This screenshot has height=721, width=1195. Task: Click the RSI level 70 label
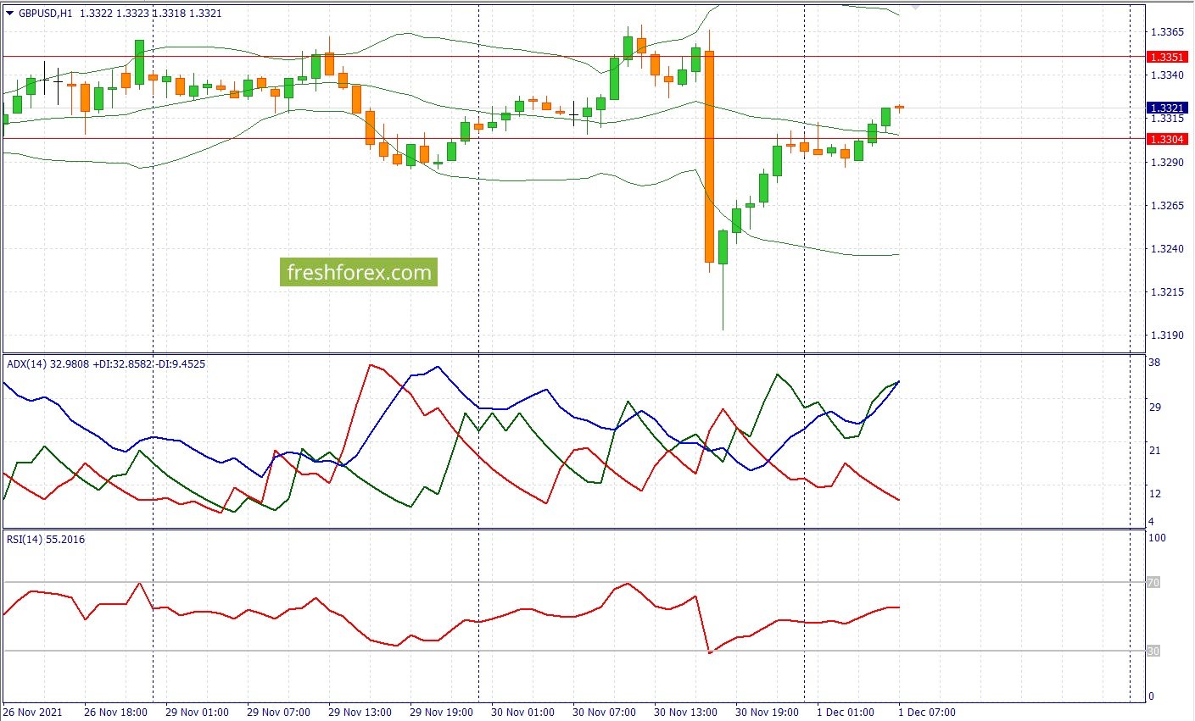click(1153, 583)
